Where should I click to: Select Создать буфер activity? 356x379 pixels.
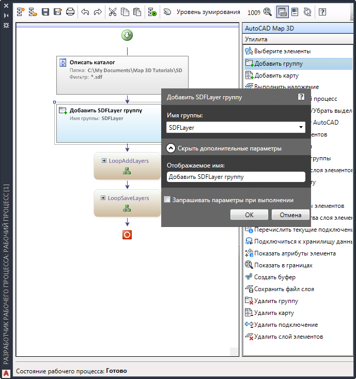[x=270, y=277]
